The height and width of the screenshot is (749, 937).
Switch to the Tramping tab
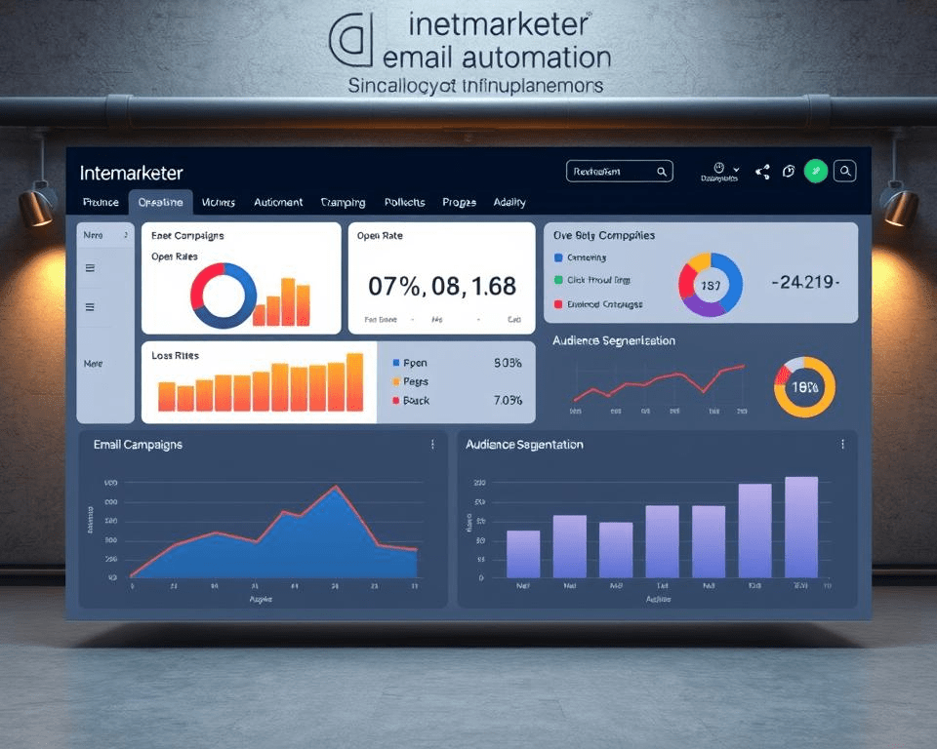[x=343, y=203]
